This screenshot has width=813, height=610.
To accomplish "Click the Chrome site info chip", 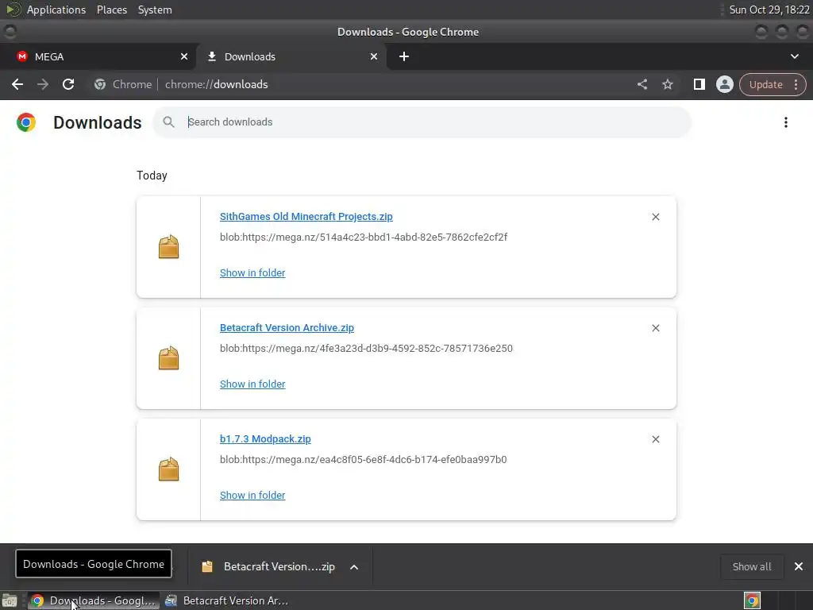I will point(123,84).
